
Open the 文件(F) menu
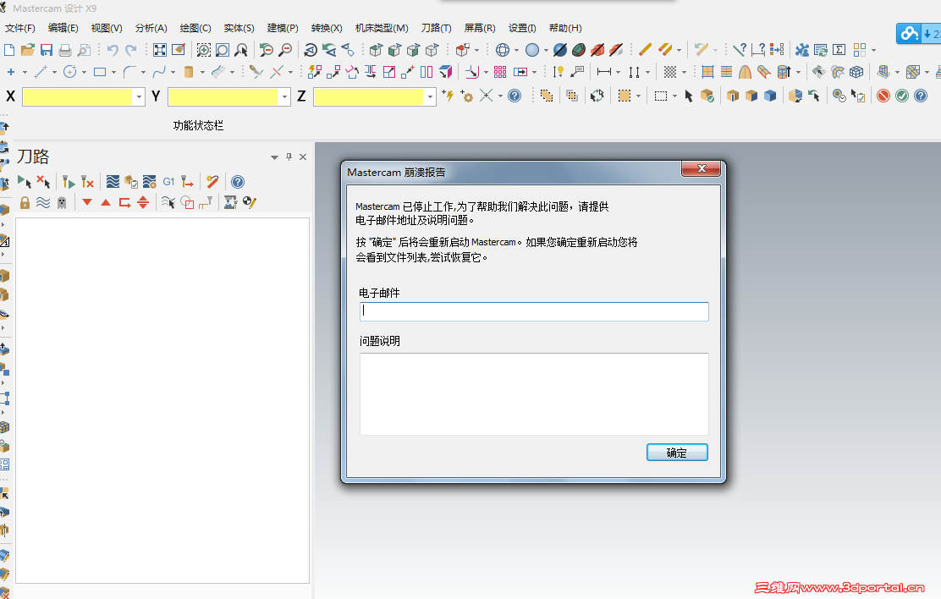pos(19,28)
